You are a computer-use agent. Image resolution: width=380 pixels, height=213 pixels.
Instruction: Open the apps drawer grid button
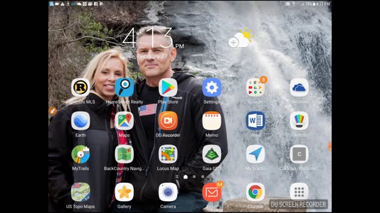pyautogui.click(x=299, y=192)
